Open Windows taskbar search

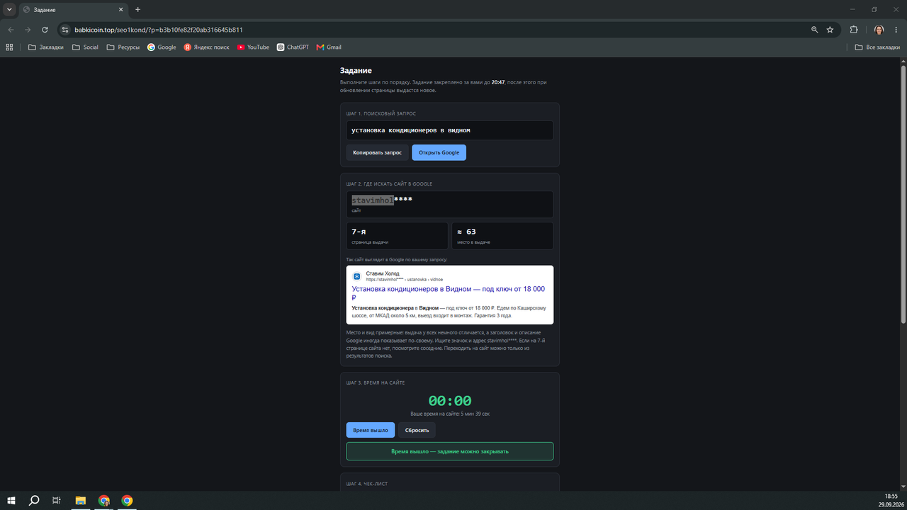pos(34,501)
